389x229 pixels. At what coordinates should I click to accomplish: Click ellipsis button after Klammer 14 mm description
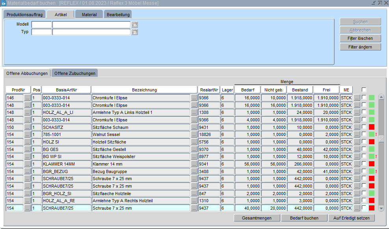tap(194, 164)
